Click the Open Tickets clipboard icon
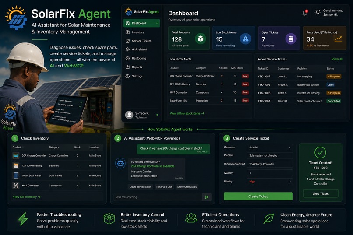This screenshot has height=235, width=353. 291,39
